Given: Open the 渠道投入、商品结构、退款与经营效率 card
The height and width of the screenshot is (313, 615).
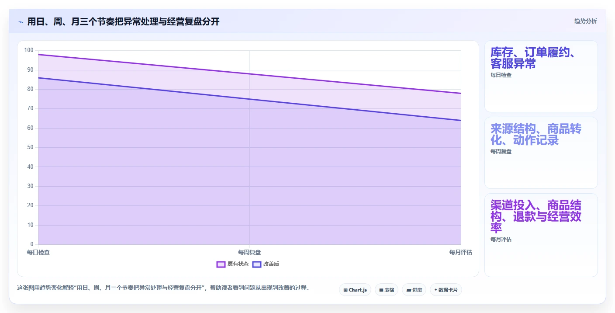Looking at the screenshot, I should click(x=541, y=235).
